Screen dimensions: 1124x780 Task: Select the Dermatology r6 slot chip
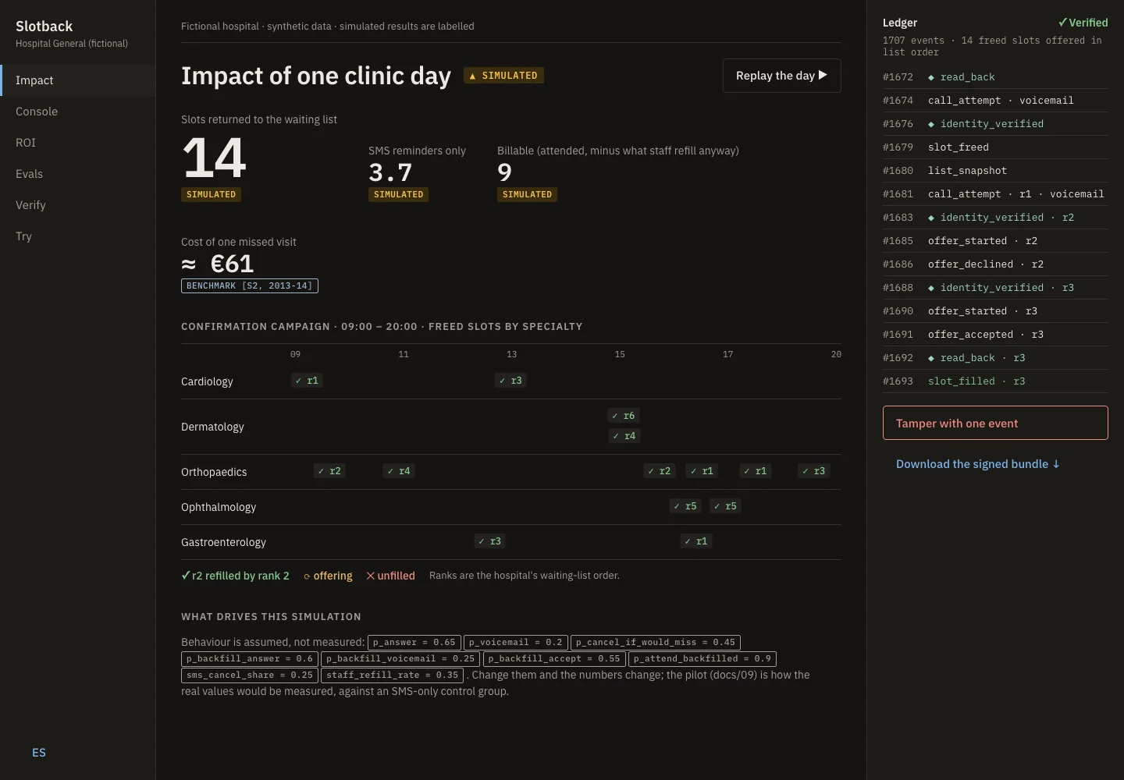[x=624, y=416]
